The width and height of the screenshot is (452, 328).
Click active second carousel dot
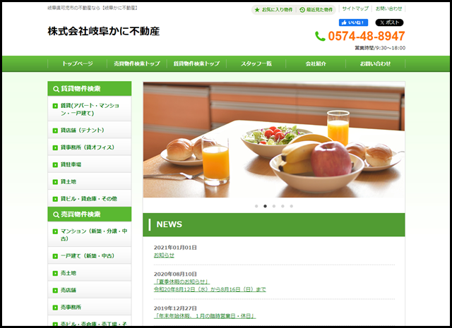tap(266, 206)
